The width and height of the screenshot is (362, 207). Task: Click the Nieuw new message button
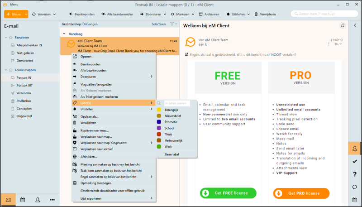(x=14, y=14)
